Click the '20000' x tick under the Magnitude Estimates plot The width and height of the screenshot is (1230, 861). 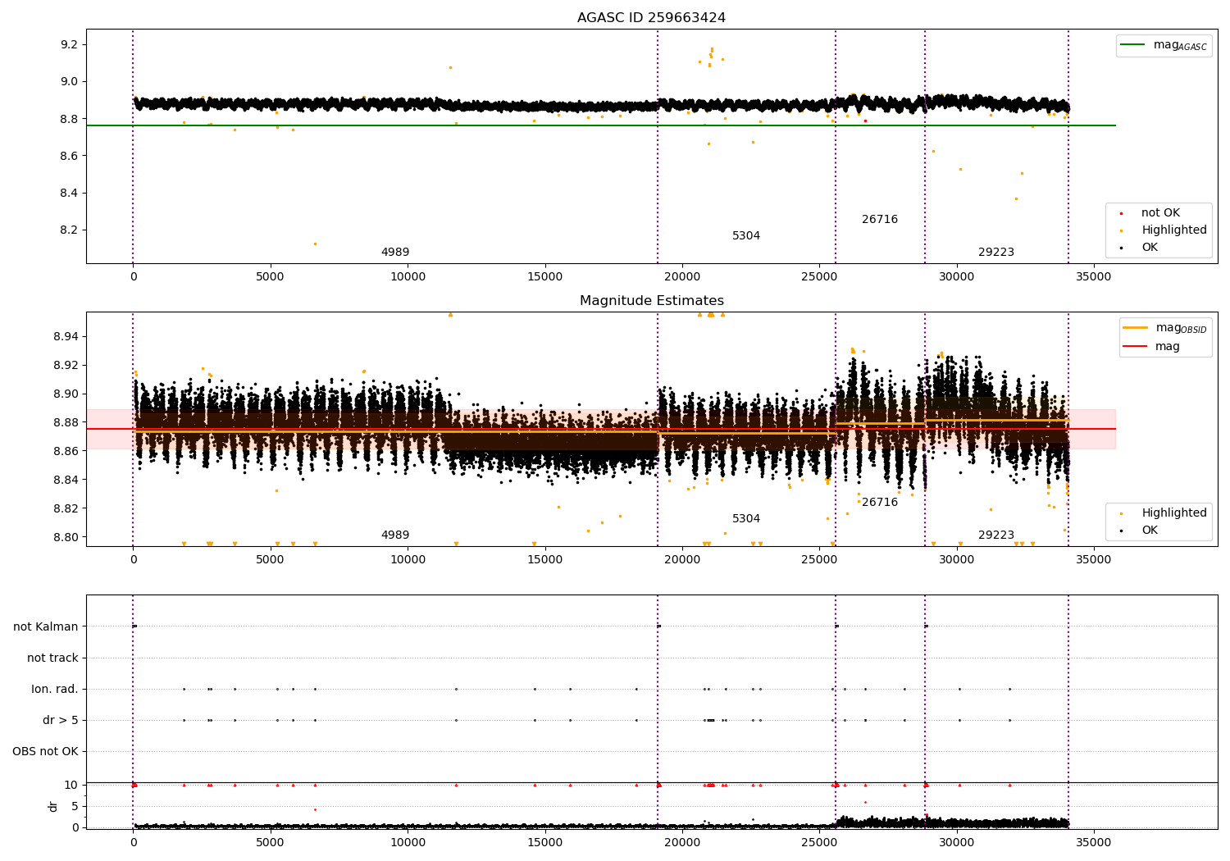pos(682,560)
